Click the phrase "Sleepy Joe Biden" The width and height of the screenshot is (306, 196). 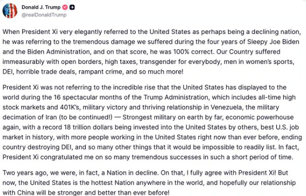tap(273, 42)
